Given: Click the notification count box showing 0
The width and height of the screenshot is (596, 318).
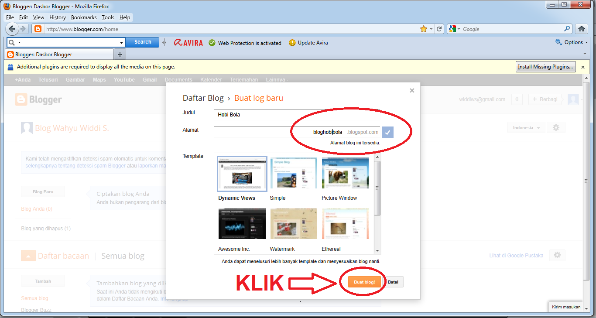Looking at the screenshot, I should point(517,99).
